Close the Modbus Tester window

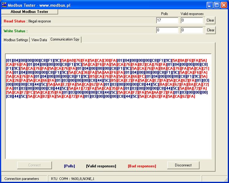(x=224, y=5)
